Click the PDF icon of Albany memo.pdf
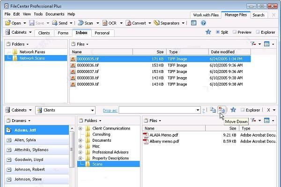Image resolution: width=281 pixels, height=187 pixels. tap(146, 141)
